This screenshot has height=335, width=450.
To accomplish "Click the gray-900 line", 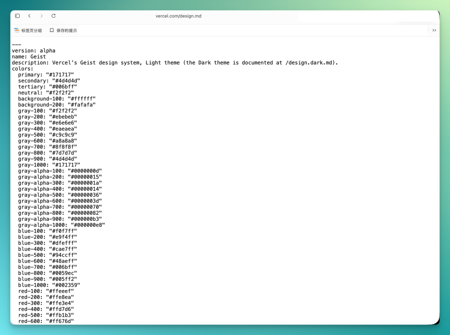I will (47, 159).
